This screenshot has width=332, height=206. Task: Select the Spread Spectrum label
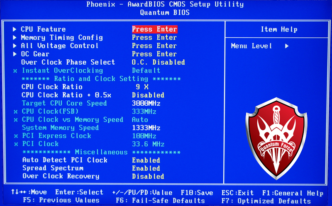pyautogui.click(x=53, y=168)
